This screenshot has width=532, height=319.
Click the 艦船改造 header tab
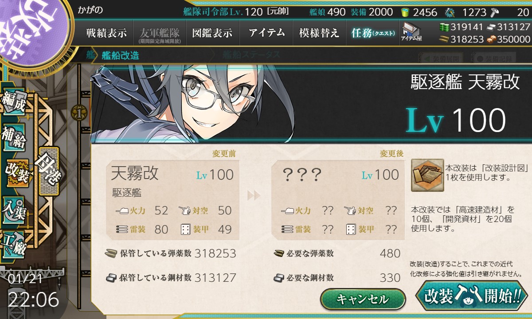(x=120, y=55)
